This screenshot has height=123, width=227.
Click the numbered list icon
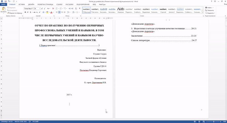point(61,9)
